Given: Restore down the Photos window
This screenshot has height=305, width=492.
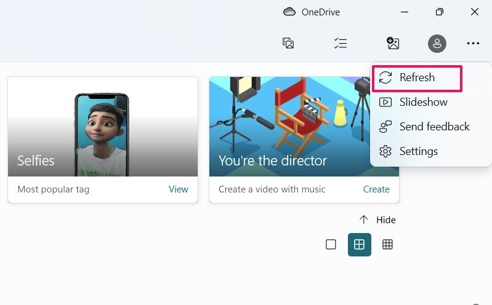Looking at the screenshot, I should [439, 12].
